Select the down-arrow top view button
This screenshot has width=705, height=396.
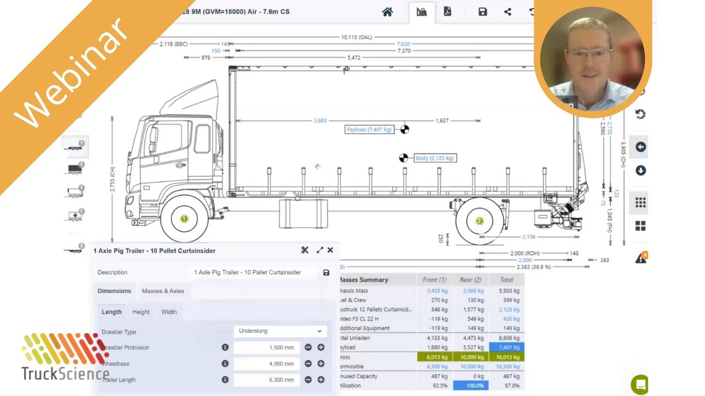click(x=640, y=170)
